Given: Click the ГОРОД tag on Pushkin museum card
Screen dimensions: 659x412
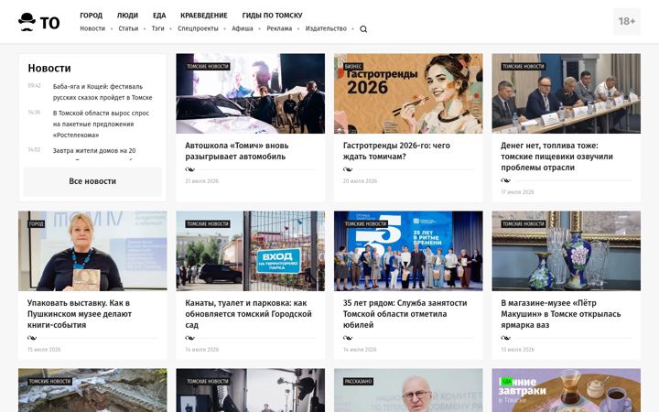Looking at the screenshot, I should [36, 224].
